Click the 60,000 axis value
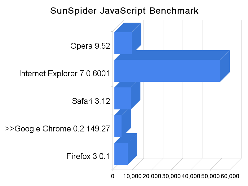Image resolution: width=248 pixels, height=186 pixels. [230, 176]
